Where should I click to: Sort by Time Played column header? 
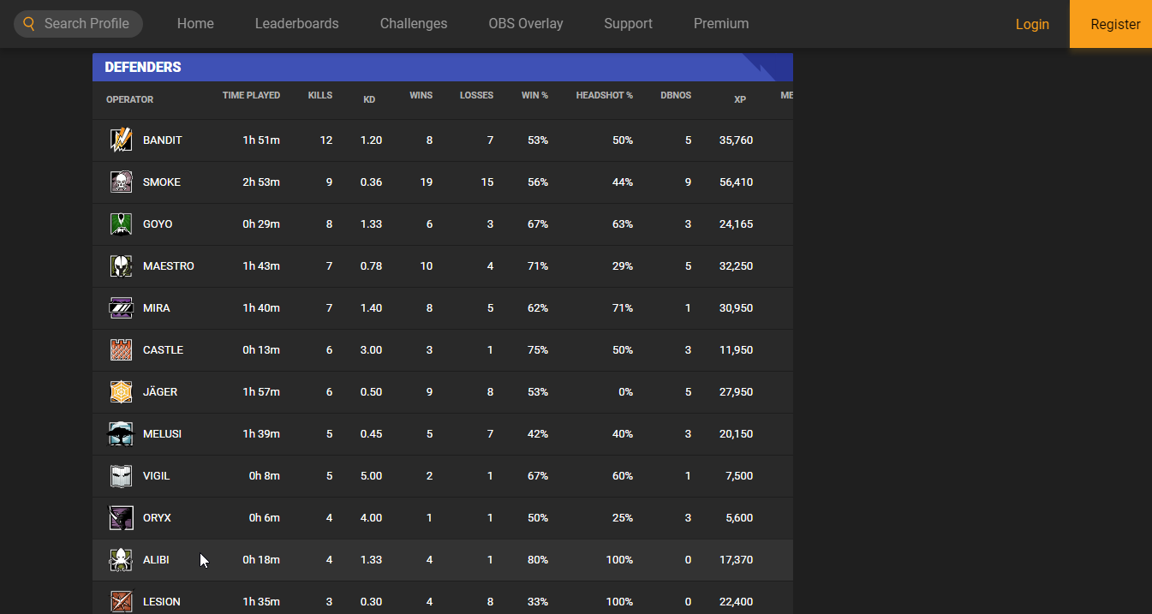[251, 95]
